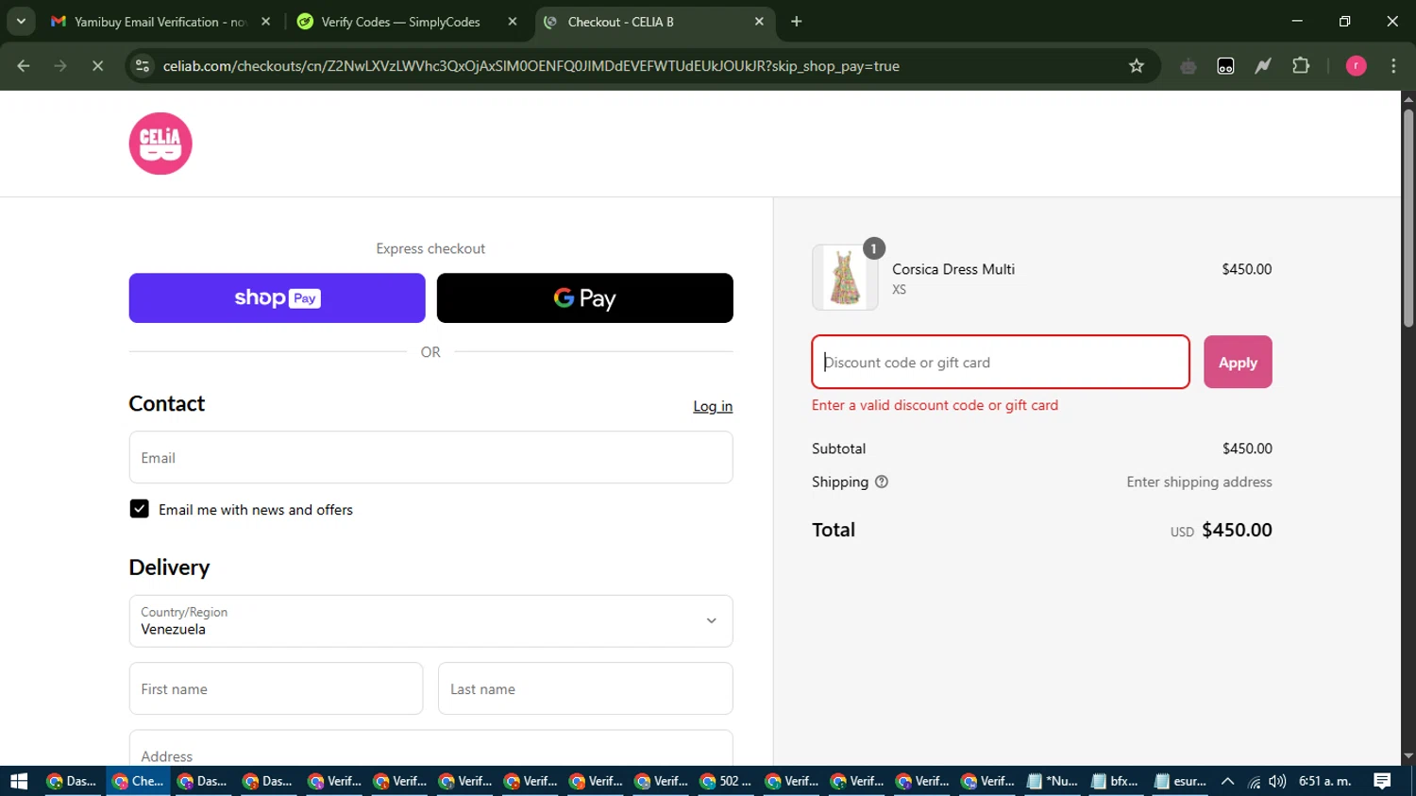This screenshot has width=1416, height=796.
Task: Click the Log in link
Action: coord(713,406)
